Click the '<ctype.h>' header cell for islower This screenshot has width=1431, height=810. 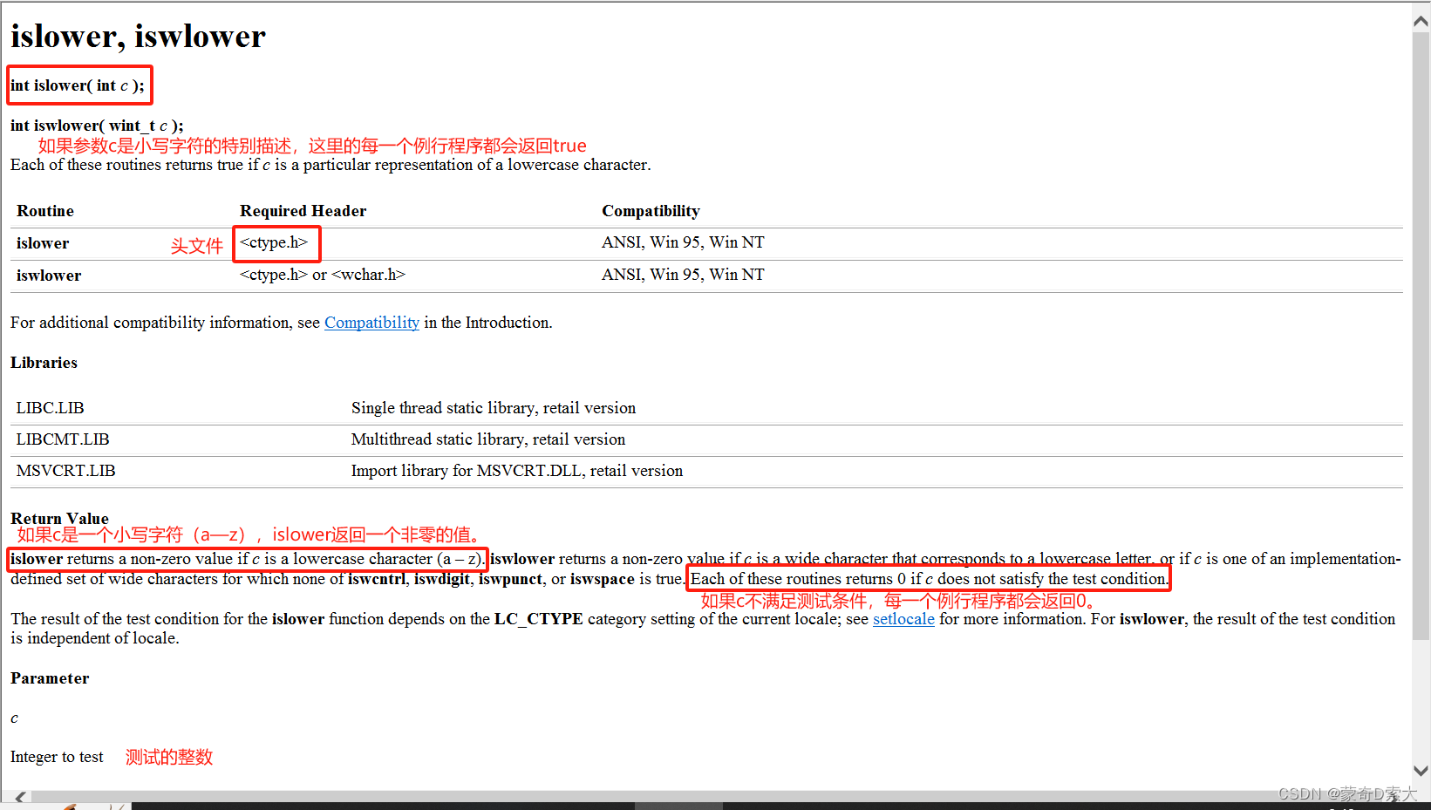tap(274, 242)
